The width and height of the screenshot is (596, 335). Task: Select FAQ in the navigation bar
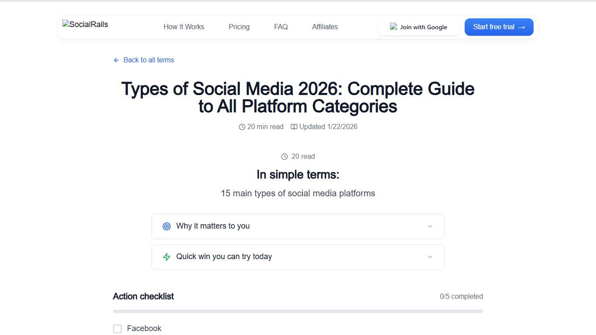(281, 27)
